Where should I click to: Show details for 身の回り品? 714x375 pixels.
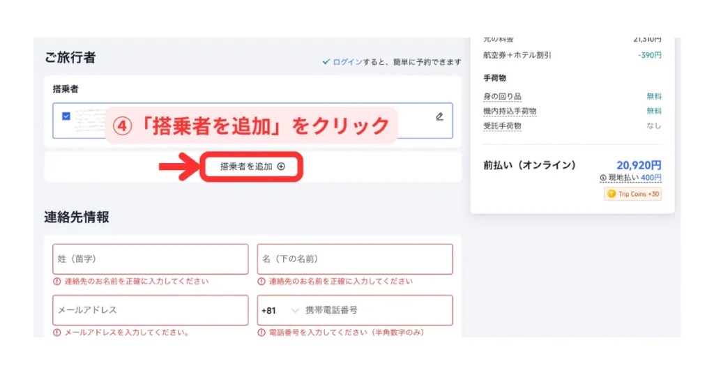tap(502, 96)
